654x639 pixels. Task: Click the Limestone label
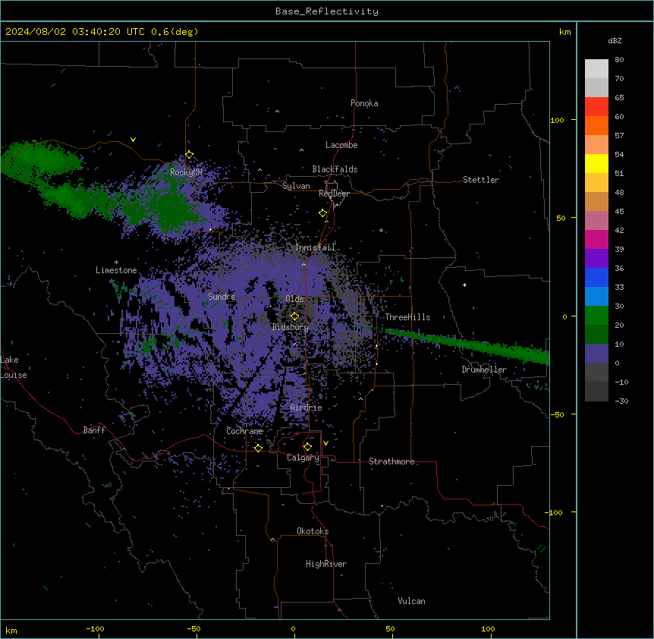pyautogui.click(x=116, y=270)
